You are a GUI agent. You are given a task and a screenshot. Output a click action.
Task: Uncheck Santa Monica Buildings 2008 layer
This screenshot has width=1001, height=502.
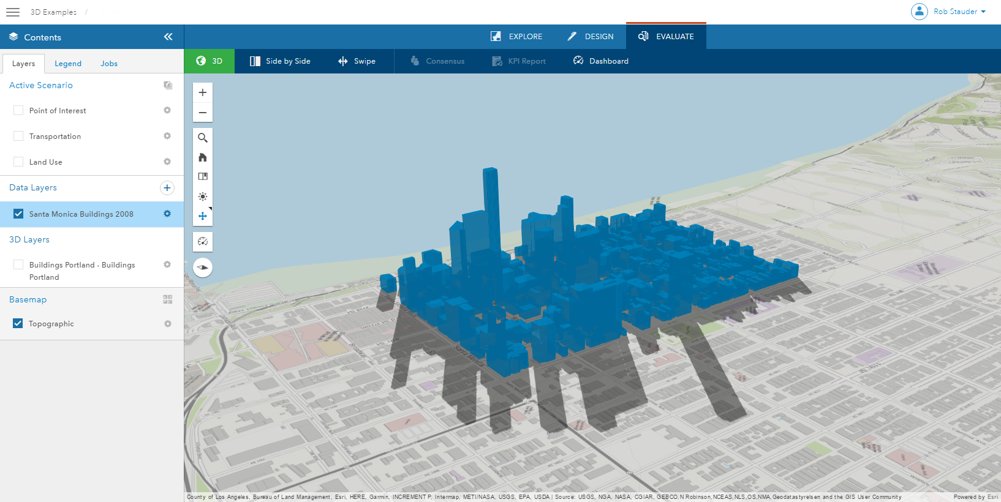coord(18,214)
